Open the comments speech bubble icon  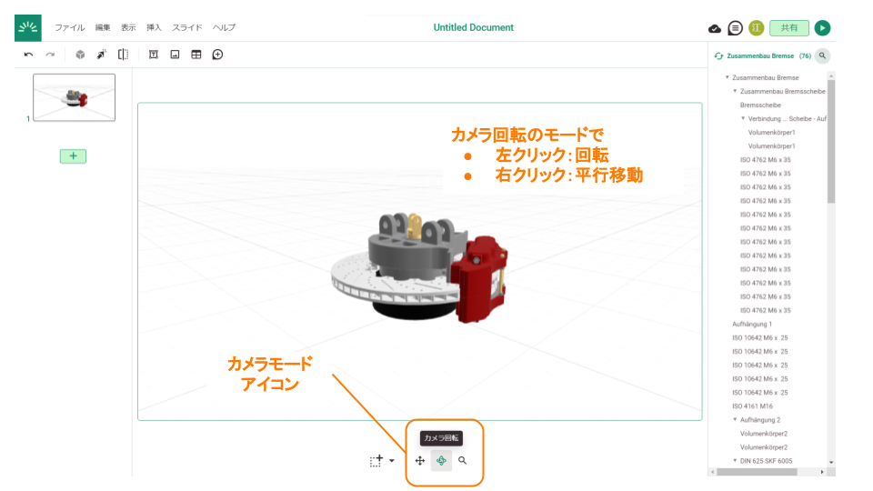pos(735,28)
